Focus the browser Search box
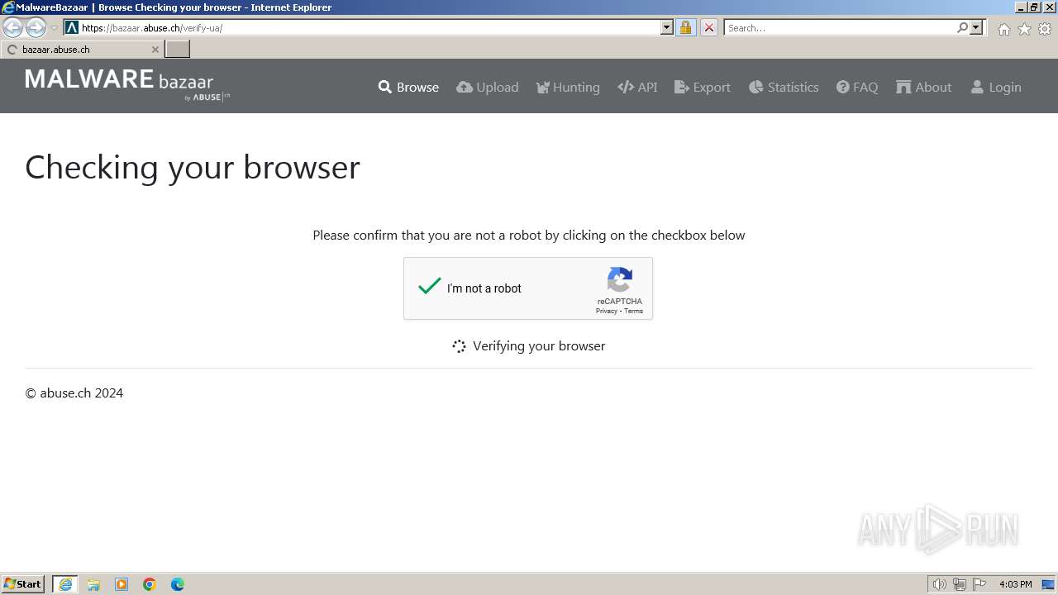This screenshot has height=595, width=1058. tap(840, 27)
